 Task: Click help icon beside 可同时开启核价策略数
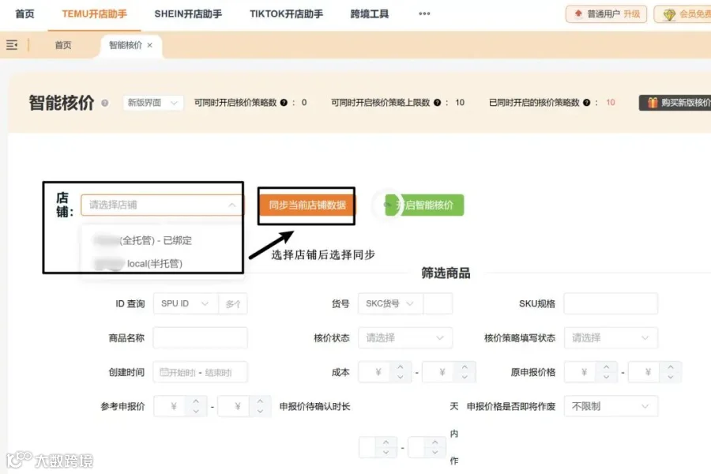pyautogui.click(x=284, y=103)
